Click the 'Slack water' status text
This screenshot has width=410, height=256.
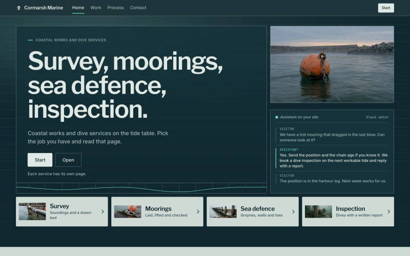(x=377, y=117)
